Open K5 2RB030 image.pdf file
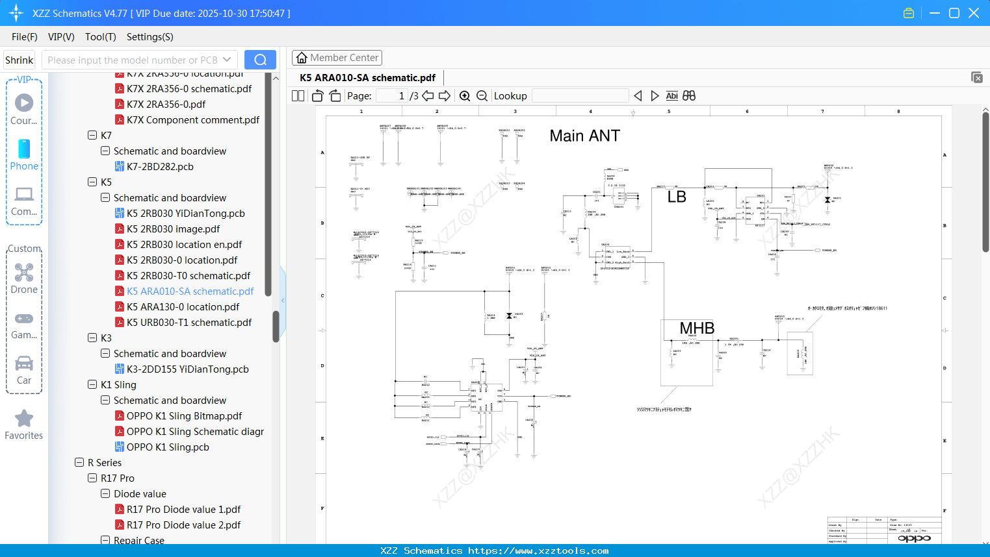This screenshot has height=557, width=990. click(x=173, y=229)
